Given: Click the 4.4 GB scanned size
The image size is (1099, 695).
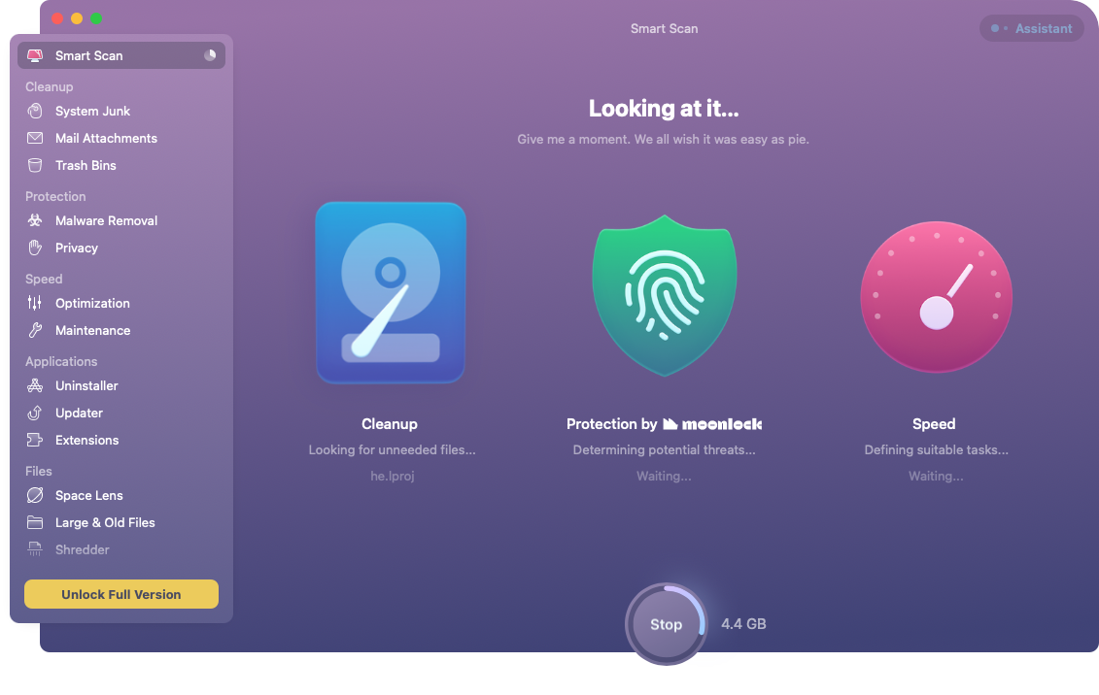Looking at the screenshot, I should [743, 623].
